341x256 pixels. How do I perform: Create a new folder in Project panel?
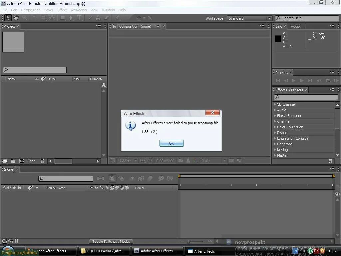pos(13,161)
